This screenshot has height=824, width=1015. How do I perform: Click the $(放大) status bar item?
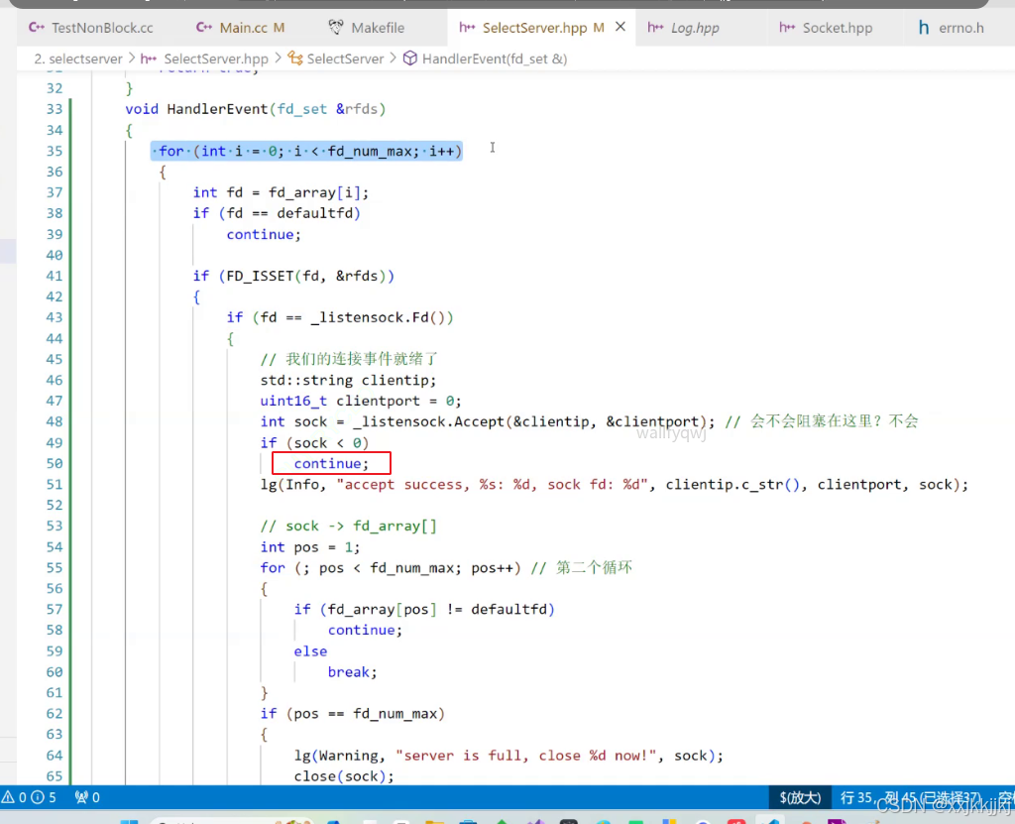[x=800, y=797]
